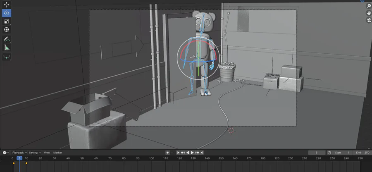Jump to the next keyframe
This screenshot has width=372, height=172.
(197, 153)
